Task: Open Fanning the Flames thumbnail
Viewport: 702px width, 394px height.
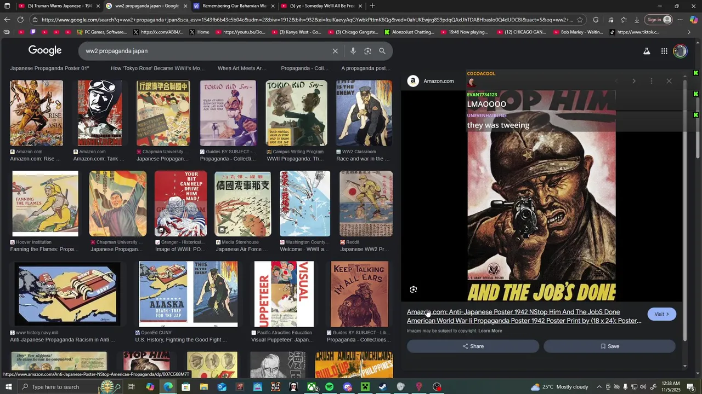Action: (45, 204)
